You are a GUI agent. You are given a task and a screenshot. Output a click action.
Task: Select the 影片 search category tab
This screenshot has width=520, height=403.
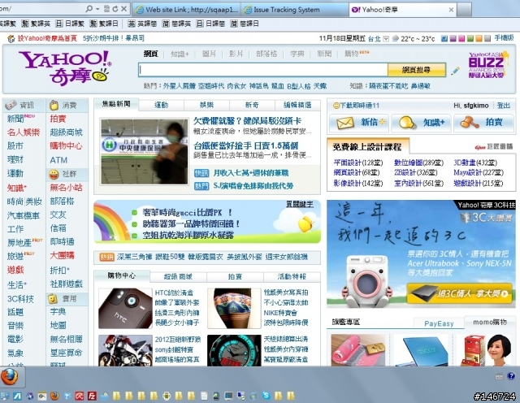click(x=236, y=54)
